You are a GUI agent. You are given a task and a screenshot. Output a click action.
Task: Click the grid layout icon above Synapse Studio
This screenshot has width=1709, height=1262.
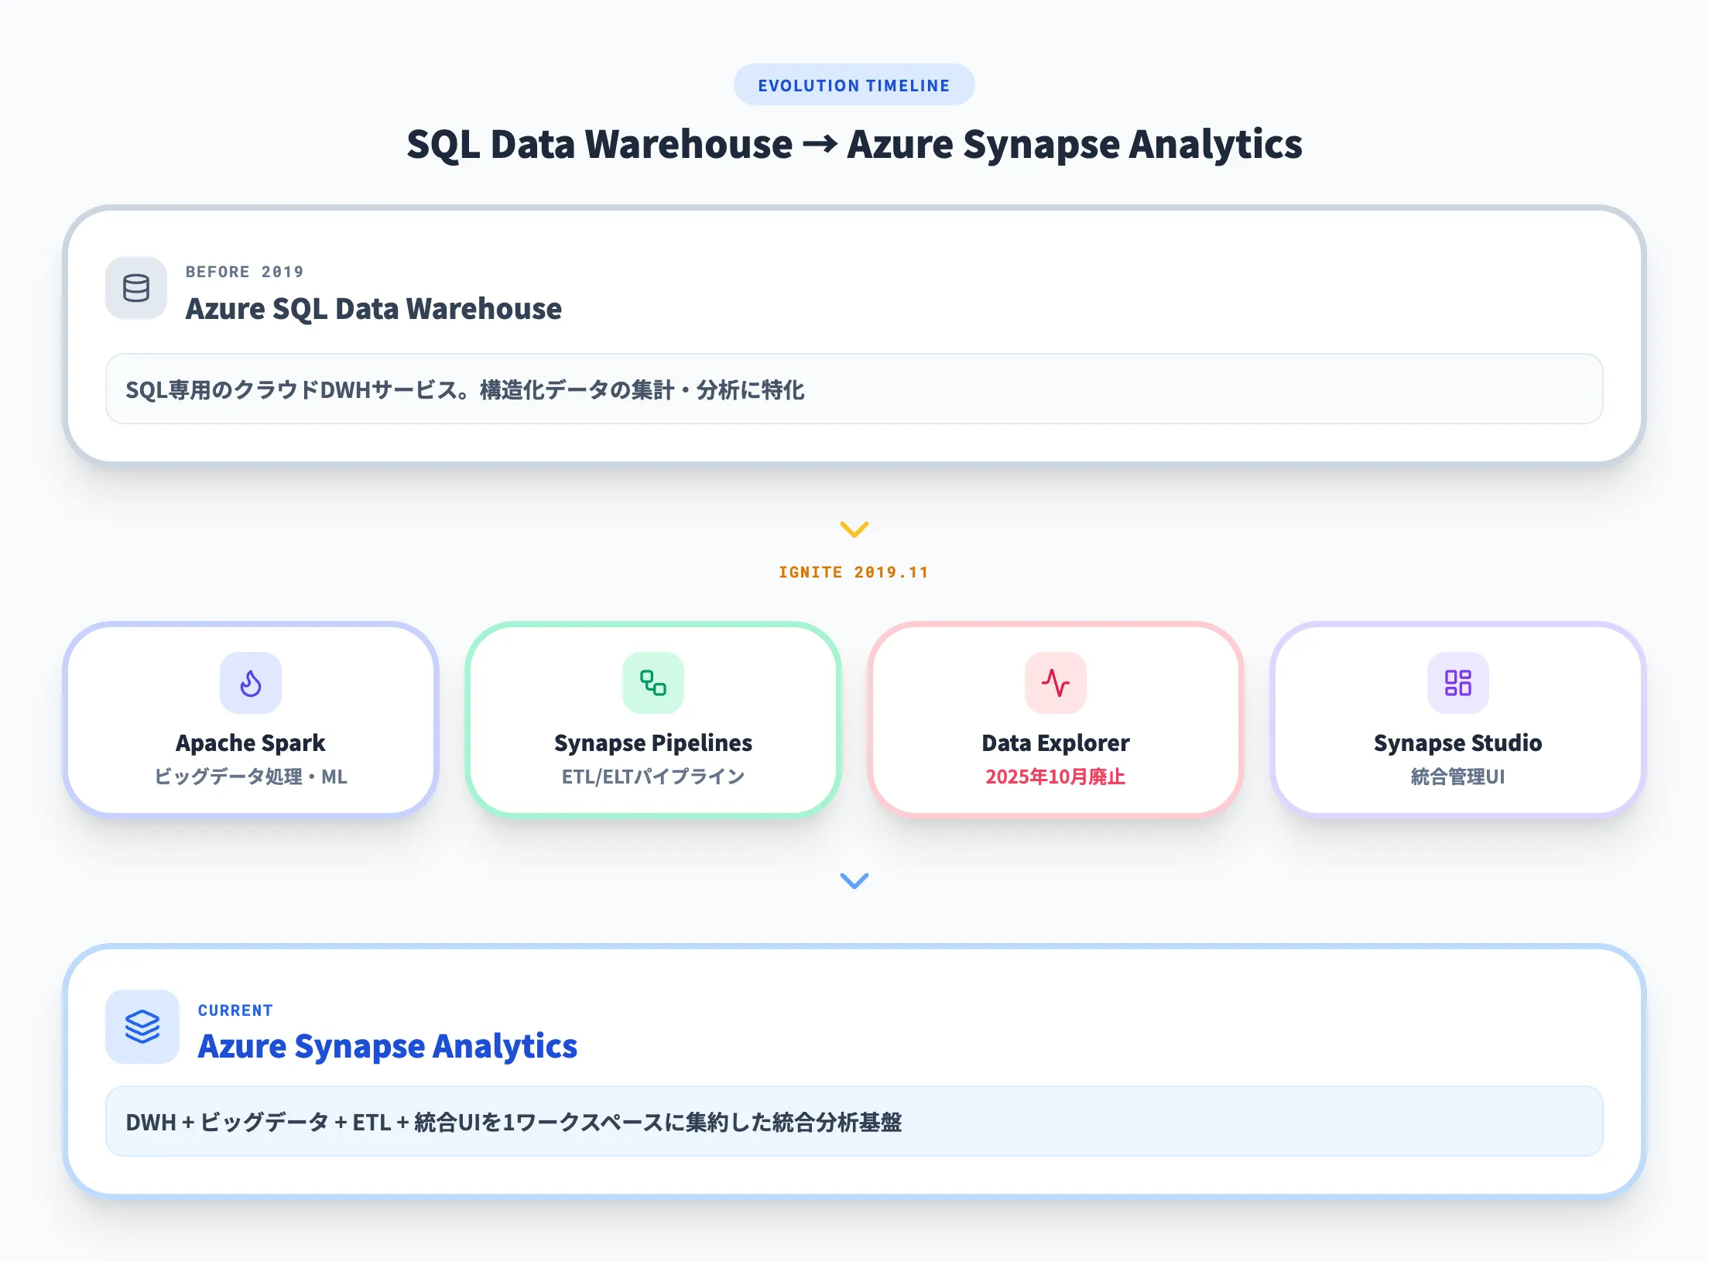click(1458, 683)
